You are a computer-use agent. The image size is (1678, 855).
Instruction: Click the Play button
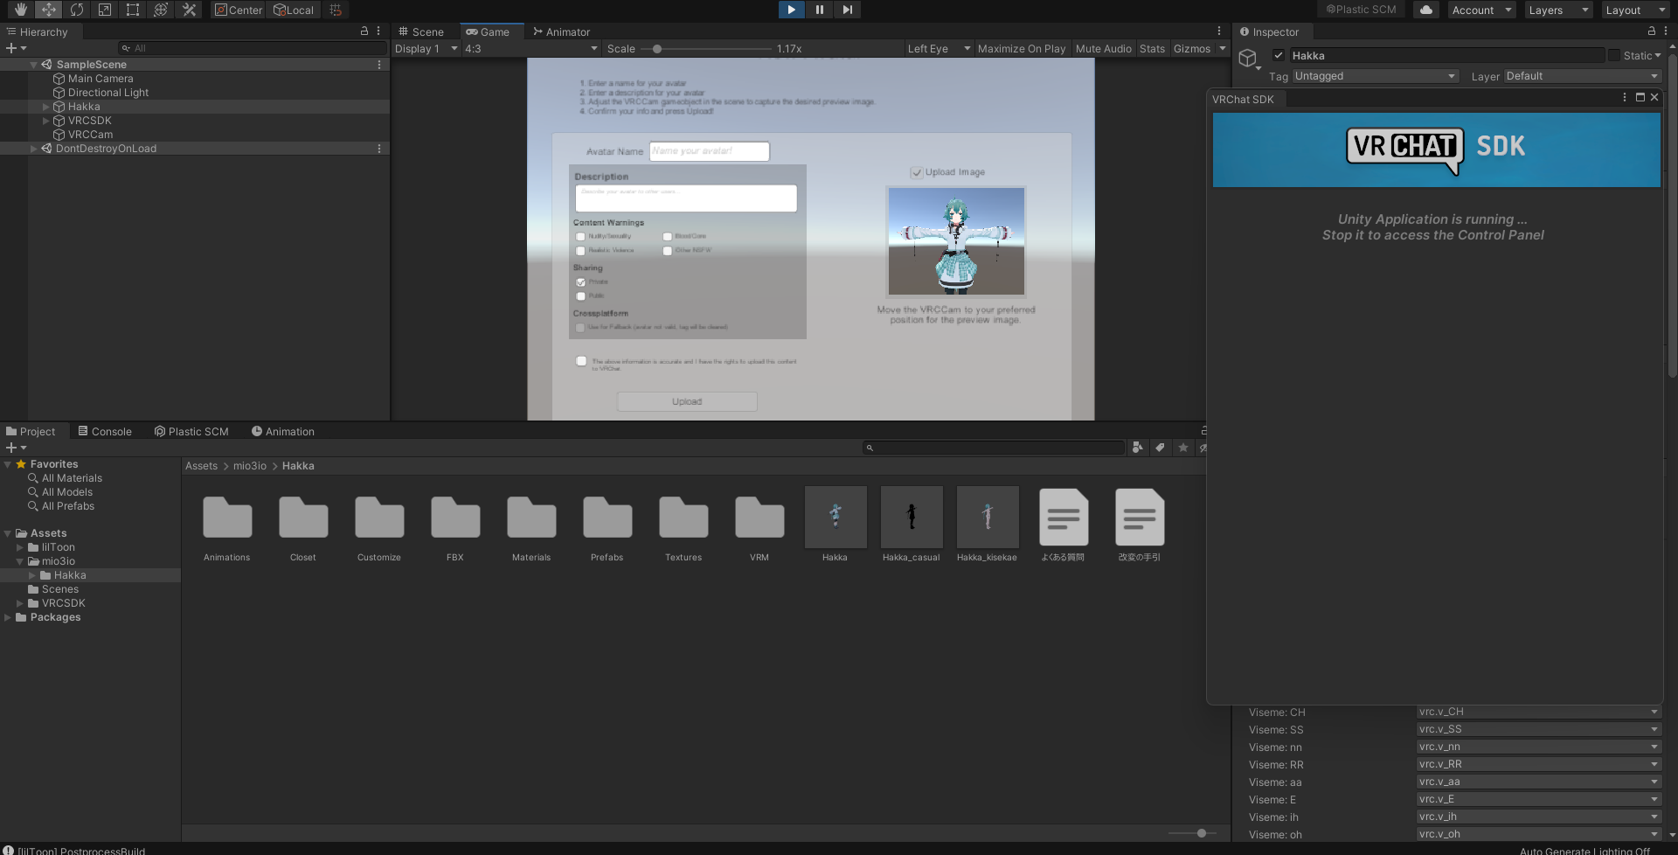click(x=791, y=10)
